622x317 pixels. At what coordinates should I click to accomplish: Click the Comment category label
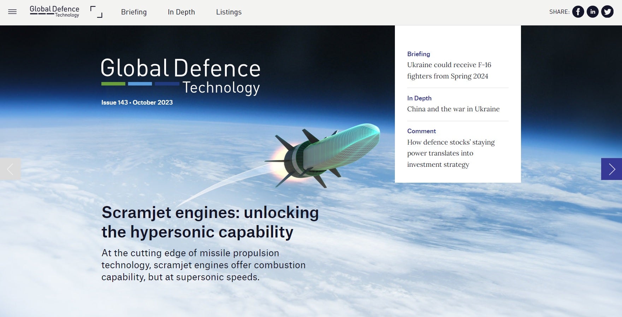pyautogui.click(x=421, y=131)
